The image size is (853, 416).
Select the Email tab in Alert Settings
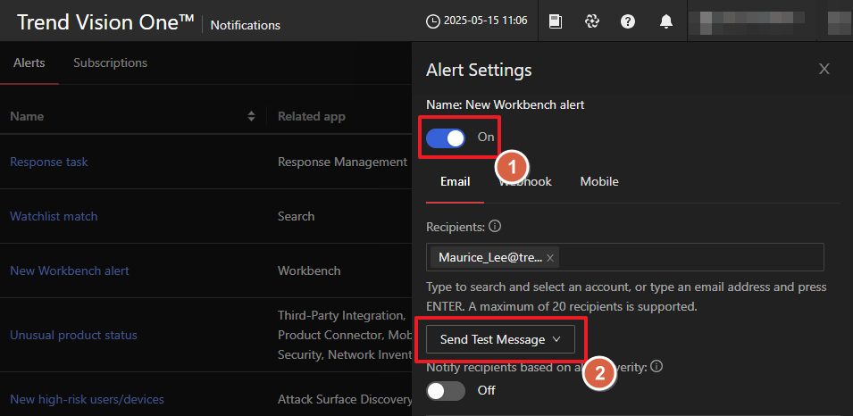[x=456, y=181]
